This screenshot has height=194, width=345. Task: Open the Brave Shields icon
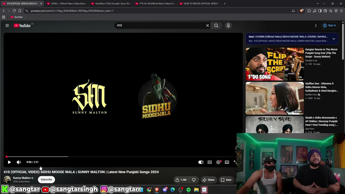[x=302, y=11]
